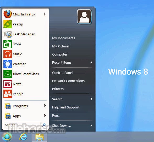154x142 pixels.
Task: Open Task Manager icon
Action: point(8,34)
